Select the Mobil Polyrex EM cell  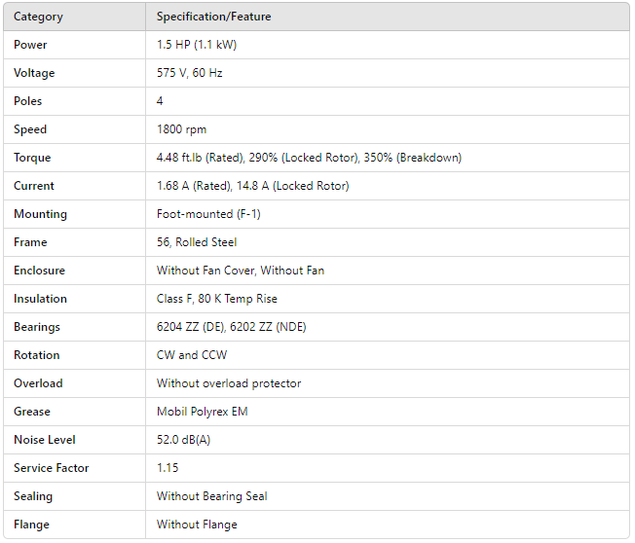point(202,412)
